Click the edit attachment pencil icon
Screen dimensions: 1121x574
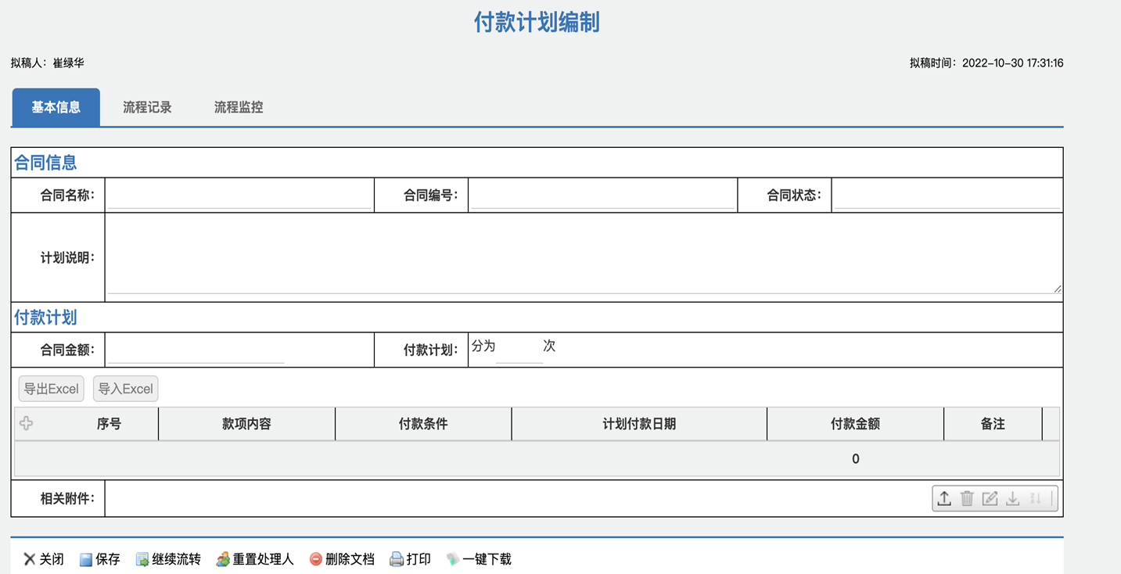point(990,499)
